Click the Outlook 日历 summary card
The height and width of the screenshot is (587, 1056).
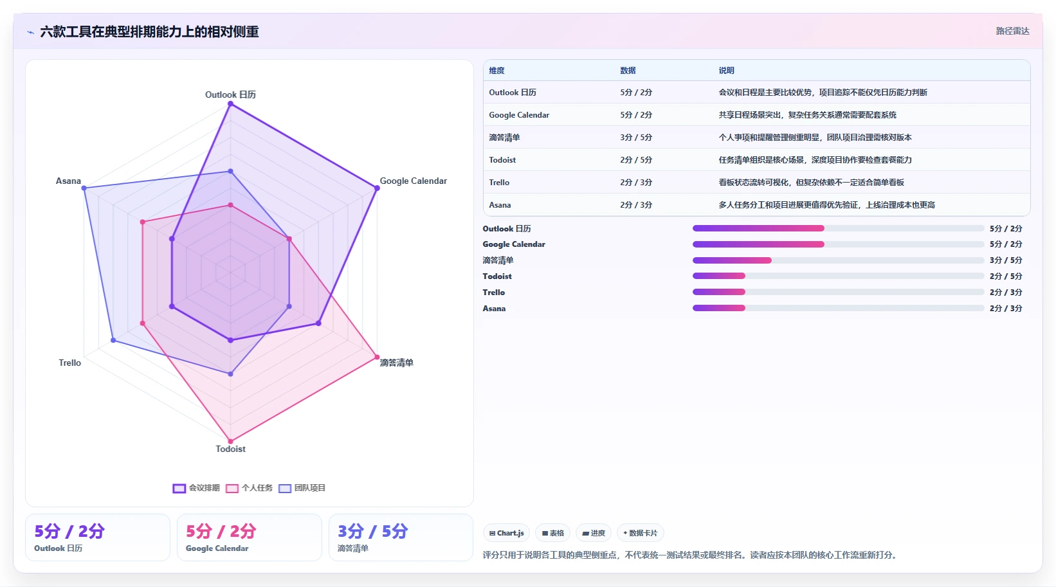point(98,537)
